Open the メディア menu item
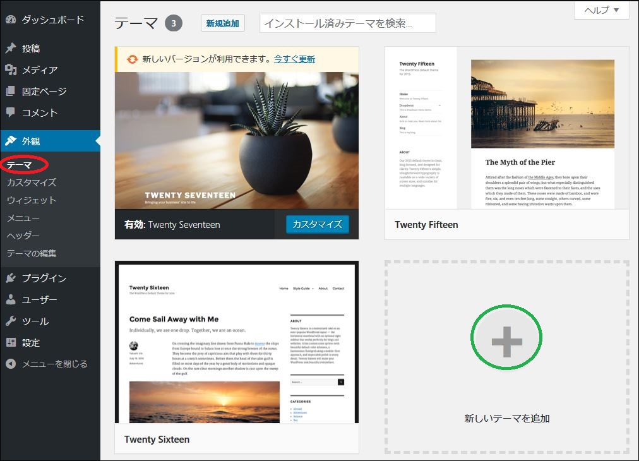 click(x=50, y=69)
